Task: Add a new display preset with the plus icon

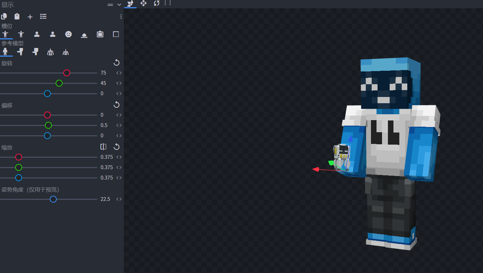Action: [30, 17]
